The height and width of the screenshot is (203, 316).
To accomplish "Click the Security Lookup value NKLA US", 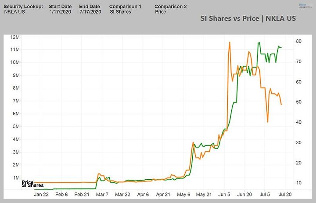I will 14,12.
